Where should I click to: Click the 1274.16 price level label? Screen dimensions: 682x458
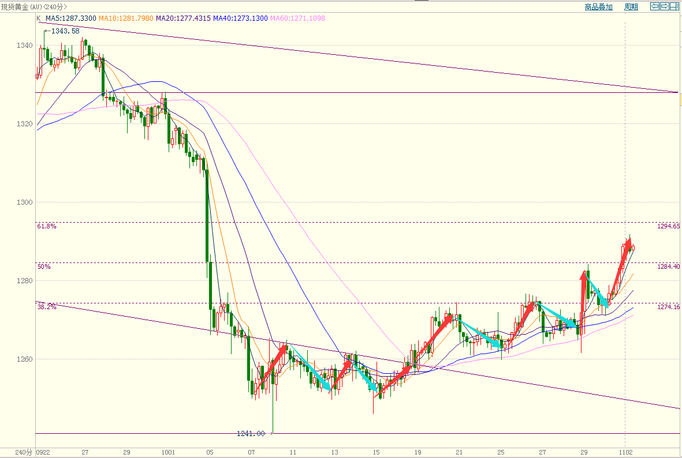click(669, 307)
